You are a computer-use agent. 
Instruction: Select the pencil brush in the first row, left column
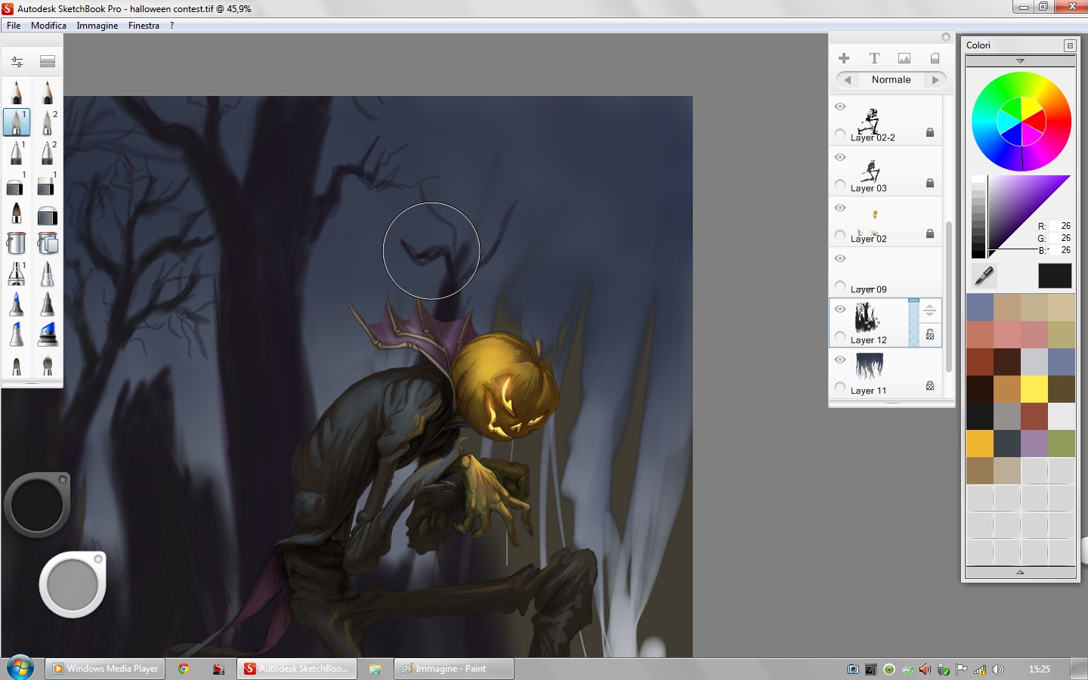pos(17,92)
